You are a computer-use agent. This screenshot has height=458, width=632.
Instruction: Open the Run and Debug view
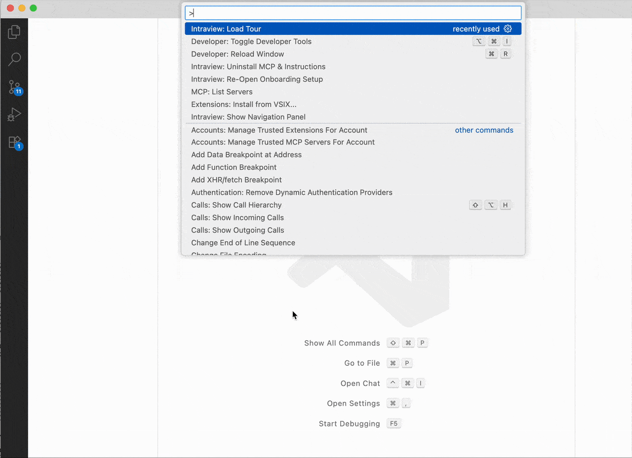click(x=14, y=115)
